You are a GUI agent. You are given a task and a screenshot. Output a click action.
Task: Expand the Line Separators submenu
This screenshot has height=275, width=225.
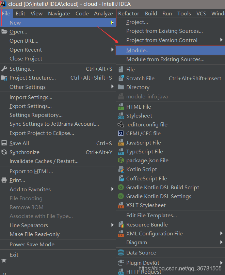112,225
